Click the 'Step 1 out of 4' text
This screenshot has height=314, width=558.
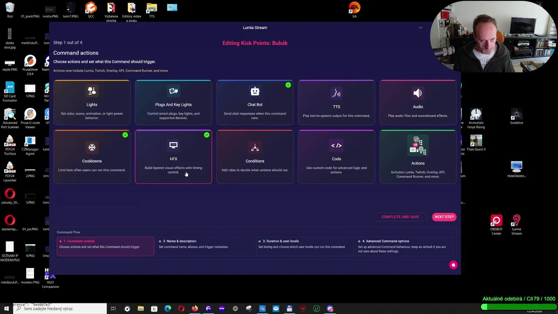(68, 43)
